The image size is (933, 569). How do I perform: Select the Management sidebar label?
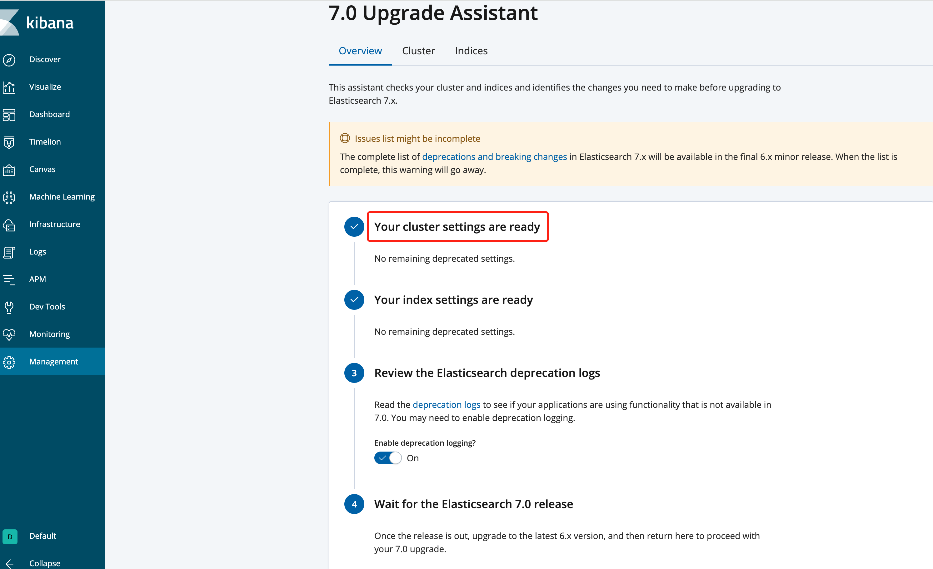(53, 362)
